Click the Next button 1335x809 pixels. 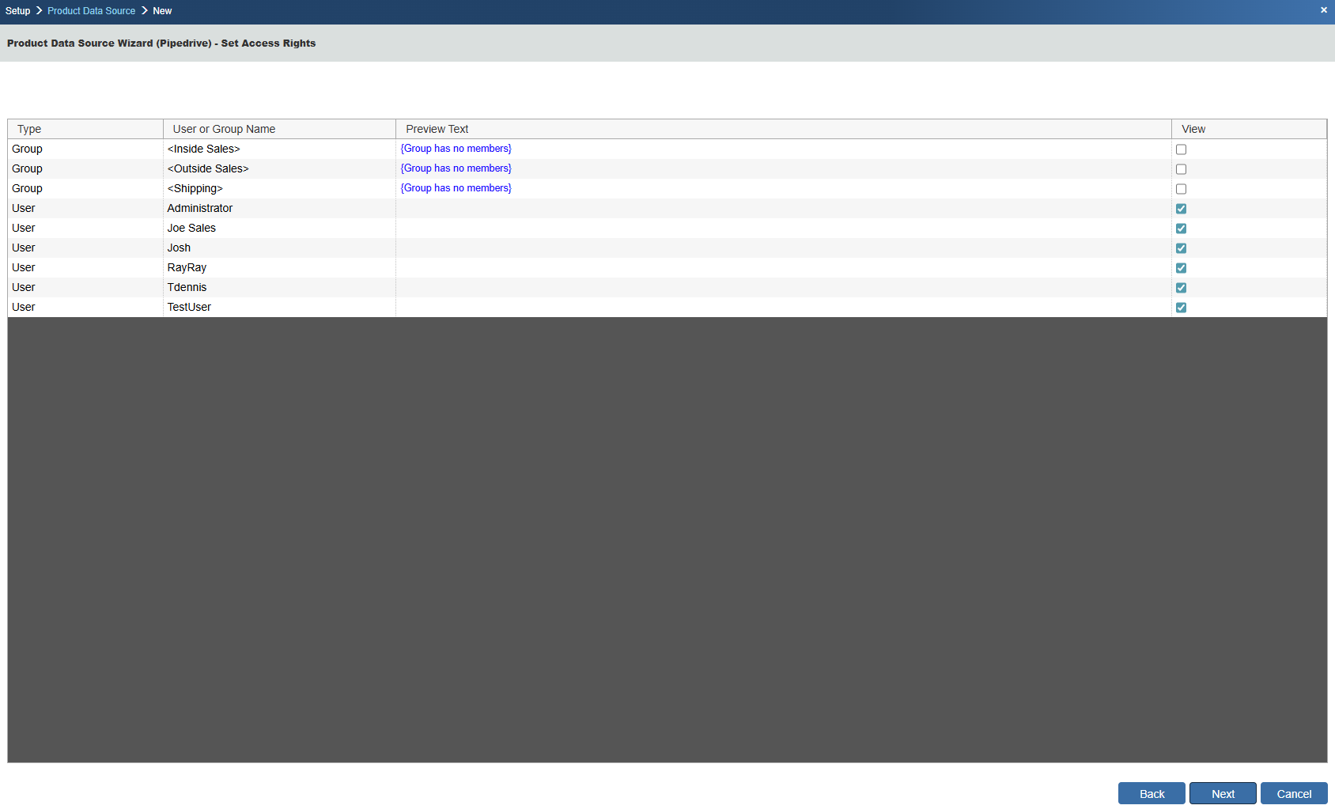(x=1222, y=793)
